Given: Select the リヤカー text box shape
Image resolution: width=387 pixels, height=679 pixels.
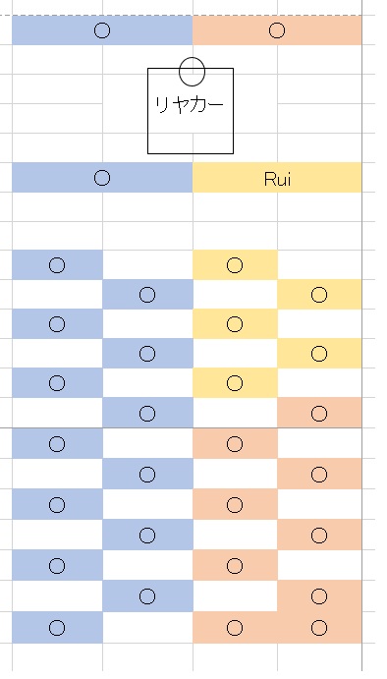Looking at the screenshot, I should pos(191,111).
